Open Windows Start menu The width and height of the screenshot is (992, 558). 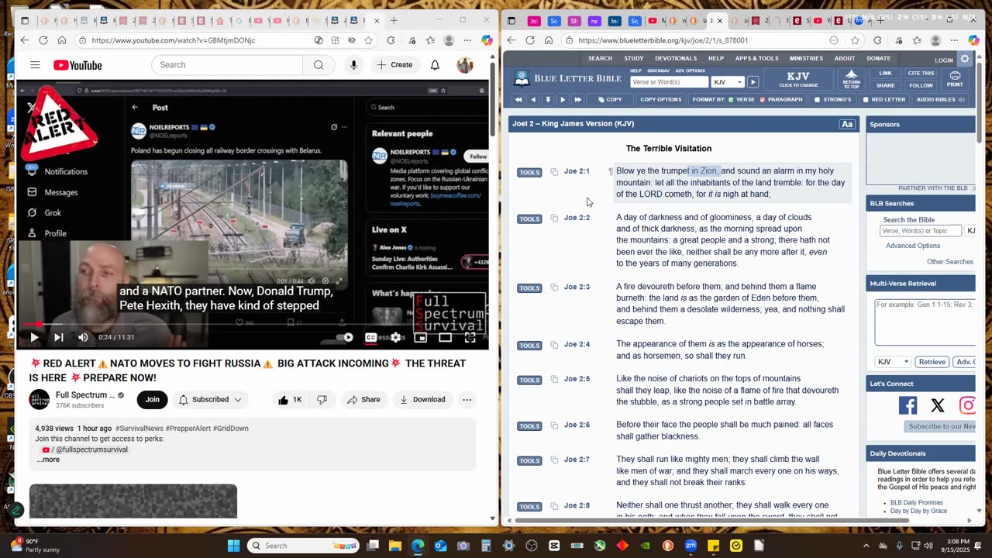pyautogui.click(x=233, y=546)
